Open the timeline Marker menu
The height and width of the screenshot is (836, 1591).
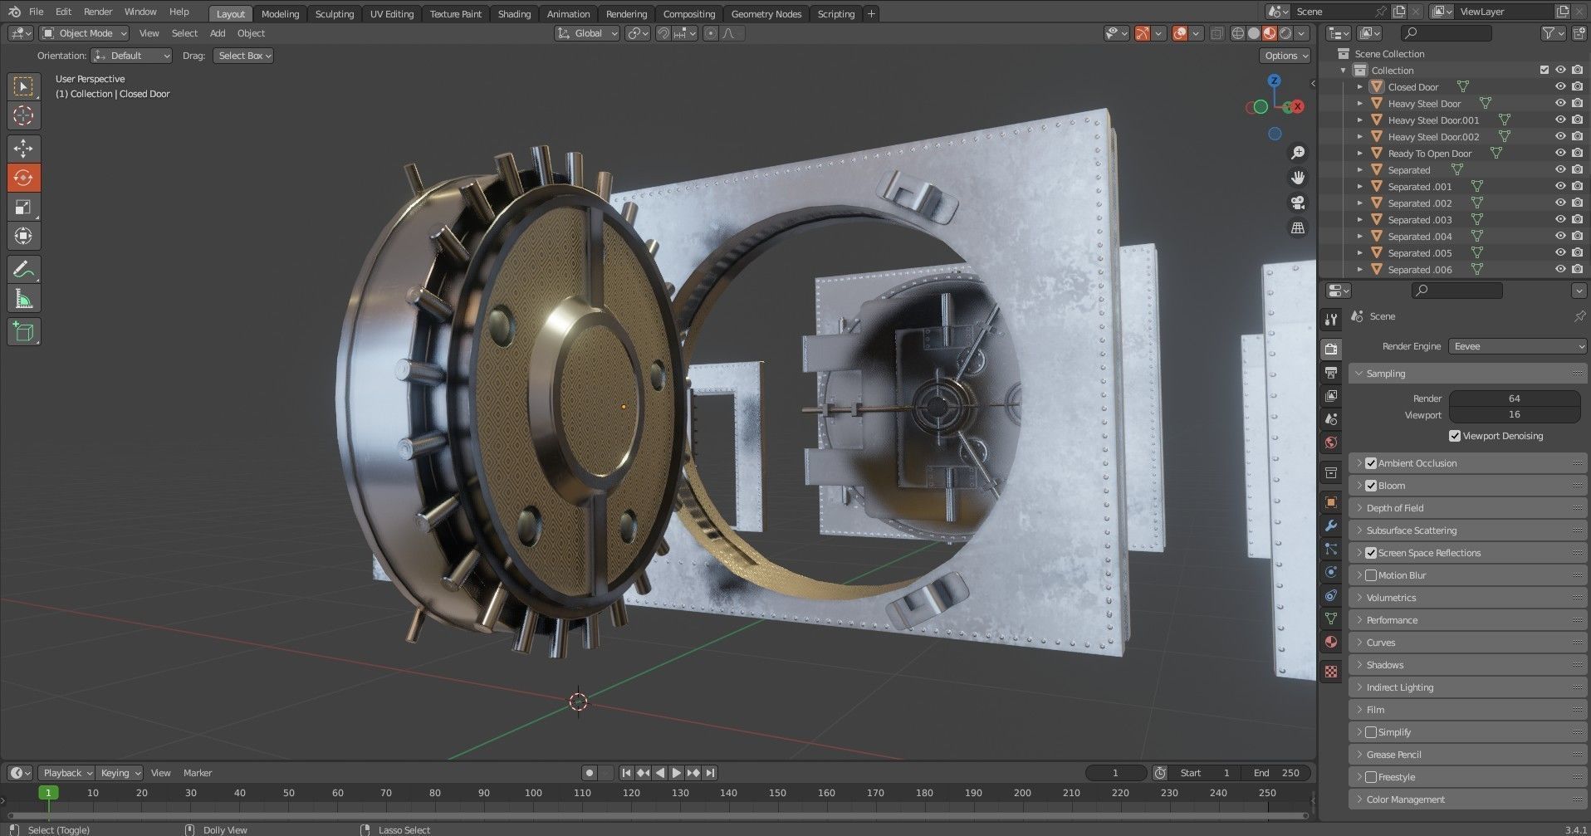click(198, 773)
